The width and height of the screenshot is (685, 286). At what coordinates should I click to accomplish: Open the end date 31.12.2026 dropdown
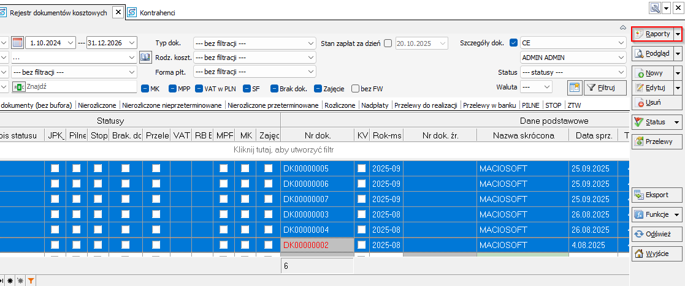click(132, 43)
